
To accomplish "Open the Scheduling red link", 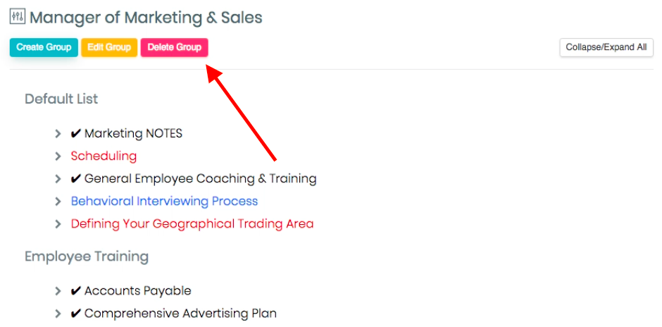I will (104, 156).
